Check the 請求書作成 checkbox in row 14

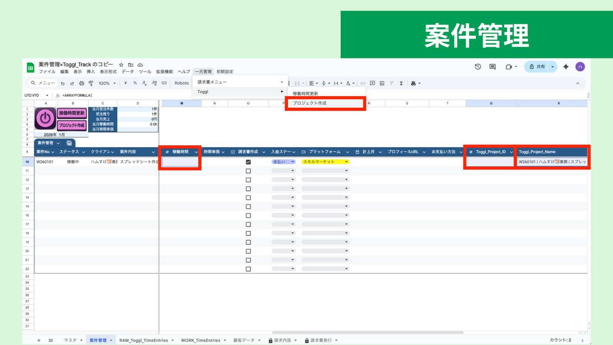tap(248, 197)
